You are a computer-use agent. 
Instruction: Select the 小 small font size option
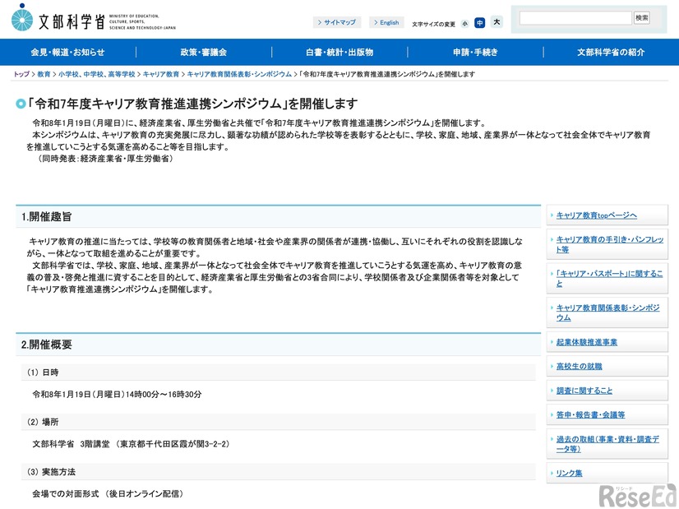click(464, 23)
